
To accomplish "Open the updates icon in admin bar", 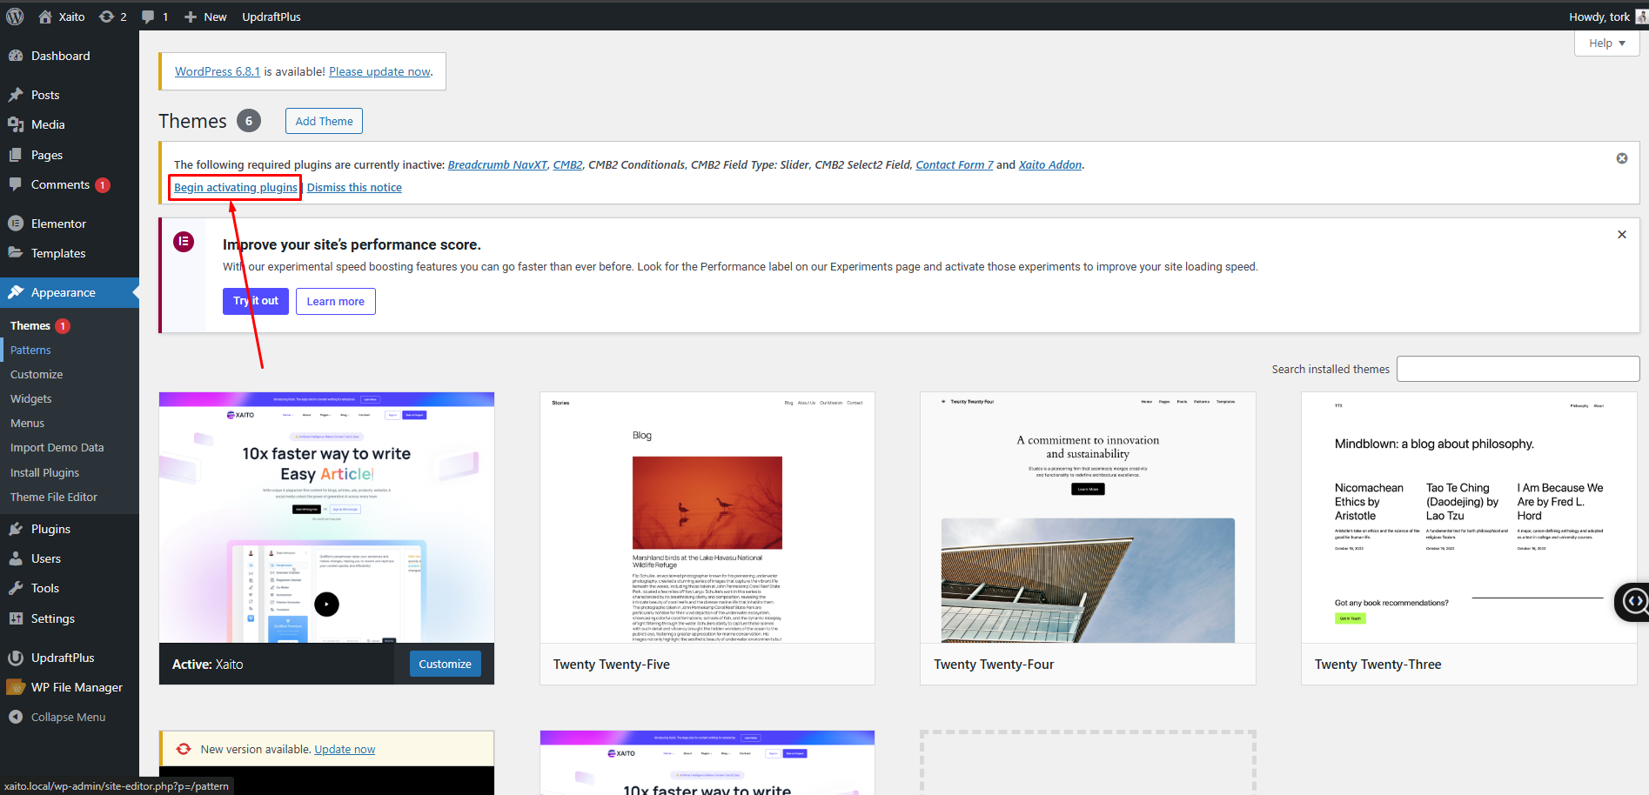I will tap(106, 17).
